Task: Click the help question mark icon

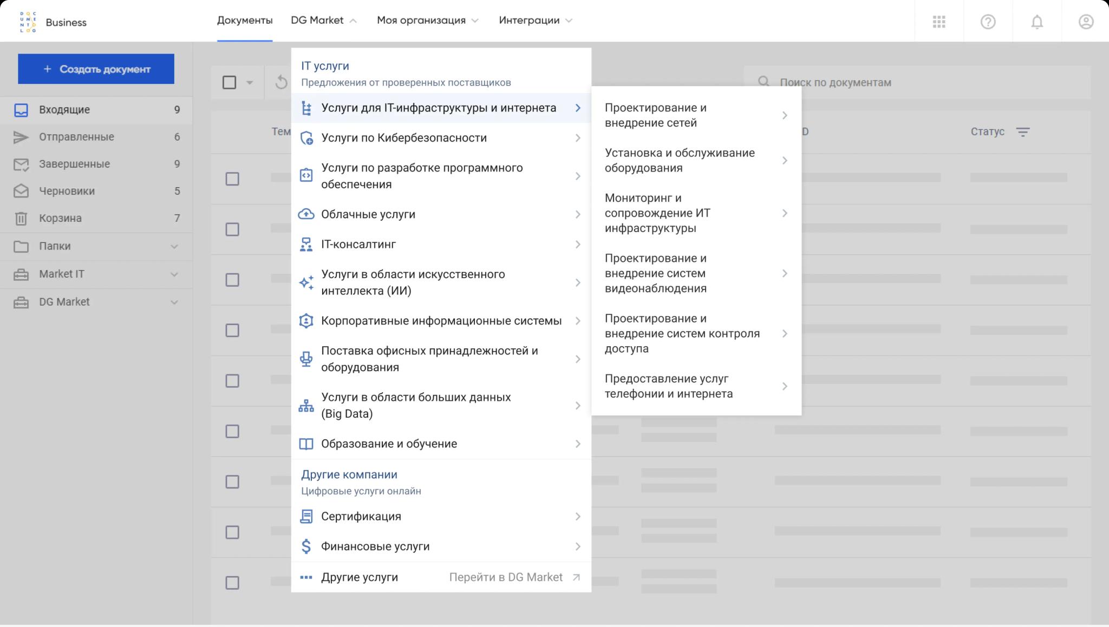Action: coord(988,22)
